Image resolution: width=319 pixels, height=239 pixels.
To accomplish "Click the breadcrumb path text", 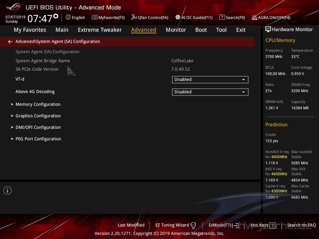I will [x=58, y=42].
